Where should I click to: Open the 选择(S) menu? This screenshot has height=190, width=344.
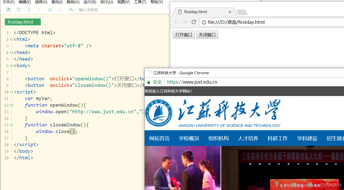point(41,2)
